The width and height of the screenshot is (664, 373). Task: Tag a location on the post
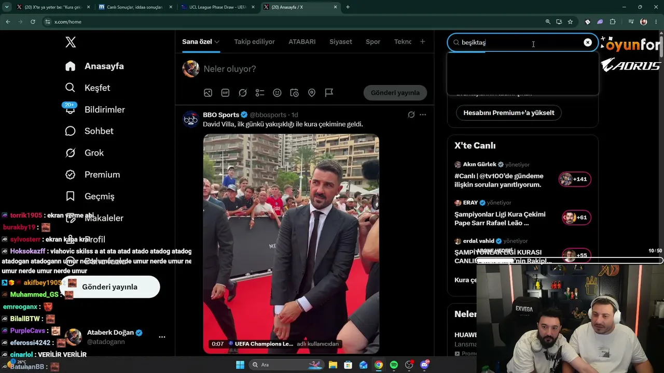pos(312,93)
